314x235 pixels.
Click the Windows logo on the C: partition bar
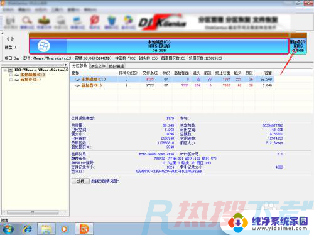(x=44, y=46)
